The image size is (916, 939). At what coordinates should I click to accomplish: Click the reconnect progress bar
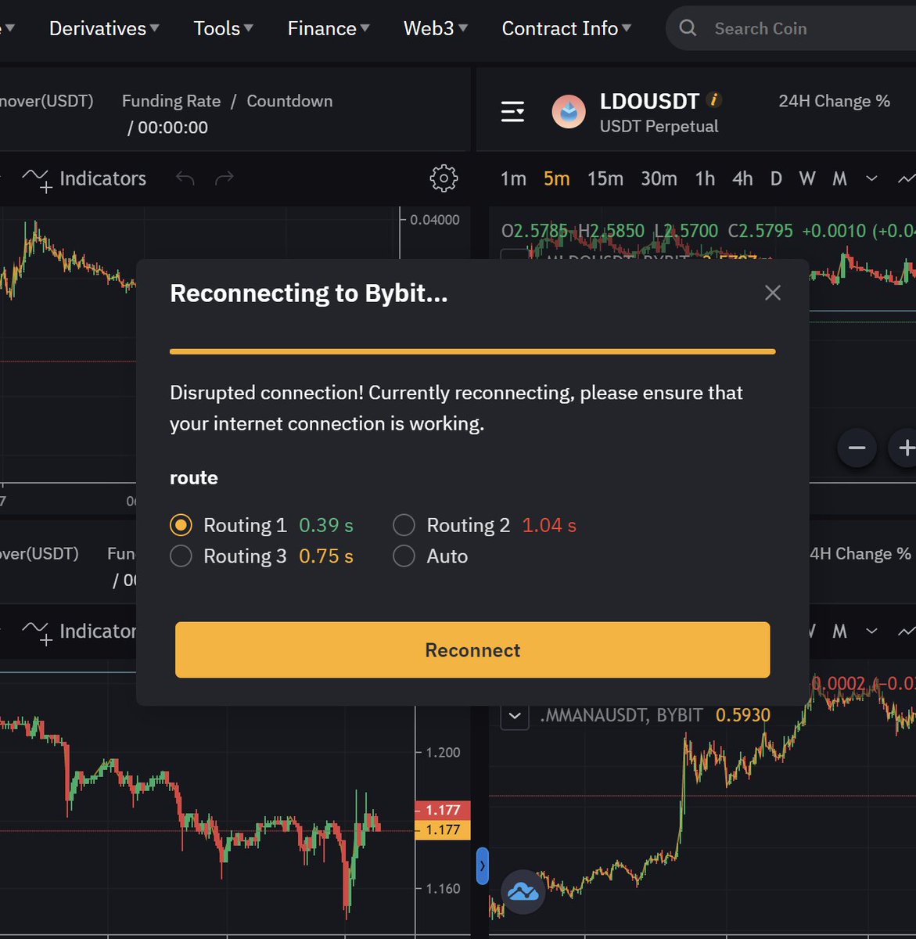[472, 351]
